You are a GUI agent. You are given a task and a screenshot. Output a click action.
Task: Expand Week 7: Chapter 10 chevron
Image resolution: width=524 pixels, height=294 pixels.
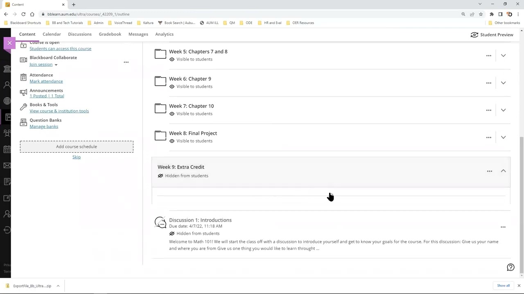[x=503, y=110]
